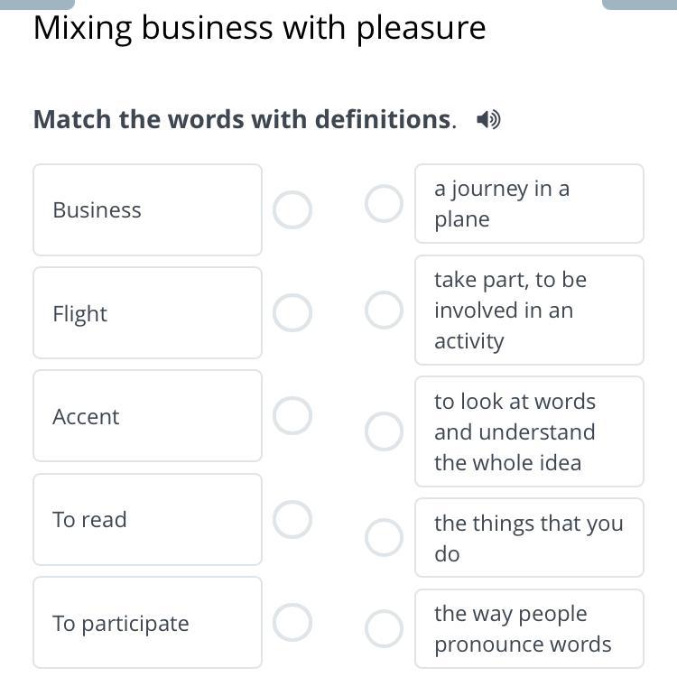Screen dimensions: 677x677
Task: Click the 'to look at words' definition card
Action: point(529,431)
